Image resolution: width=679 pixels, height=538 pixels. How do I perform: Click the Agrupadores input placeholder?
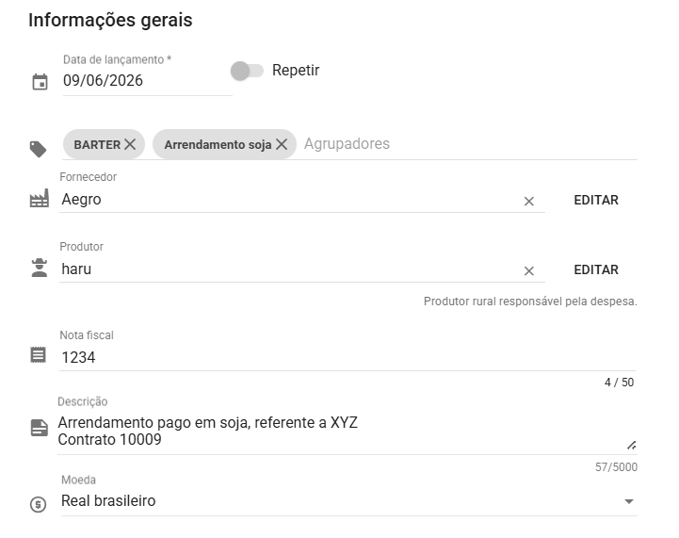[347, 144]
